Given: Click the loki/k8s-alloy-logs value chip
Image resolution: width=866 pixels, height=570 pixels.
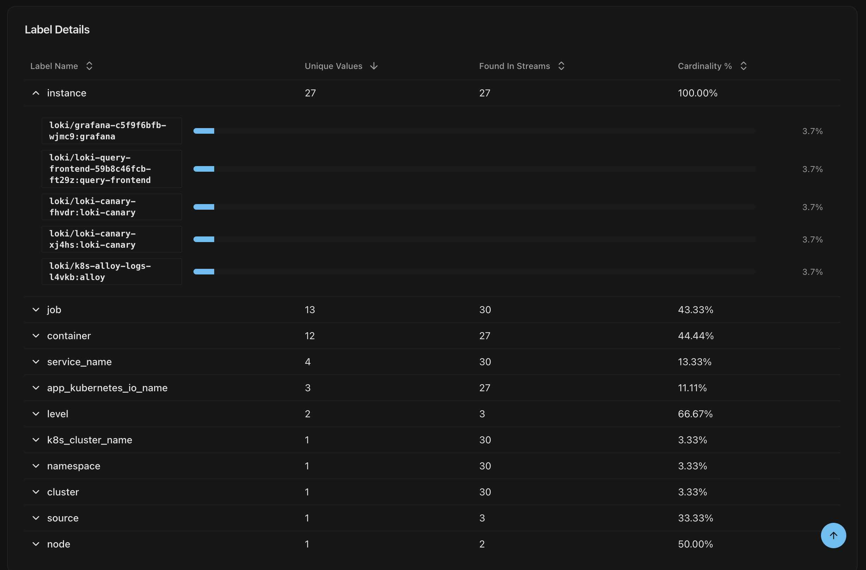Looking at the screenshot, I should (112, 271).
